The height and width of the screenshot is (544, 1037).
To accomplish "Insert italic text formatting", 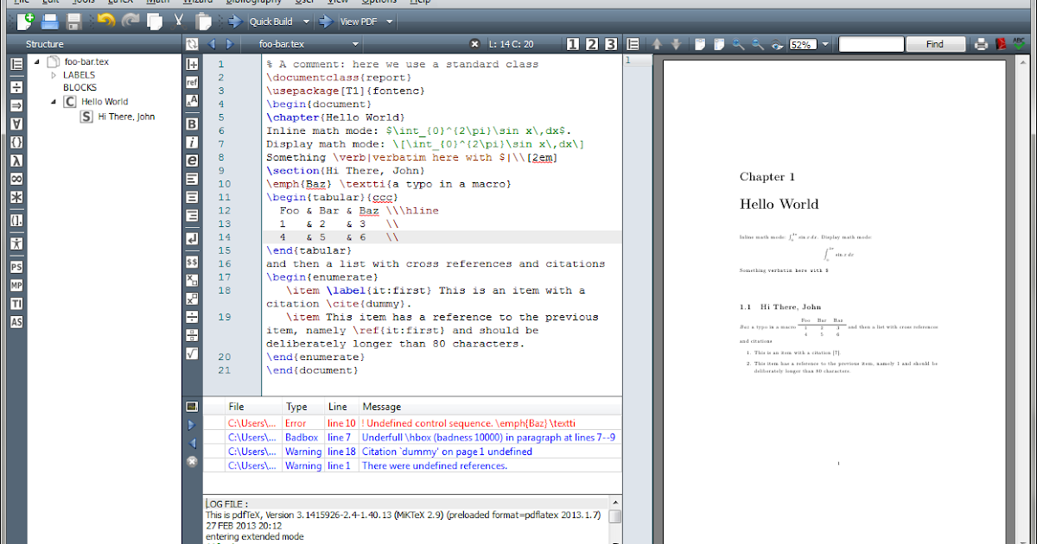I will (192, 142).
